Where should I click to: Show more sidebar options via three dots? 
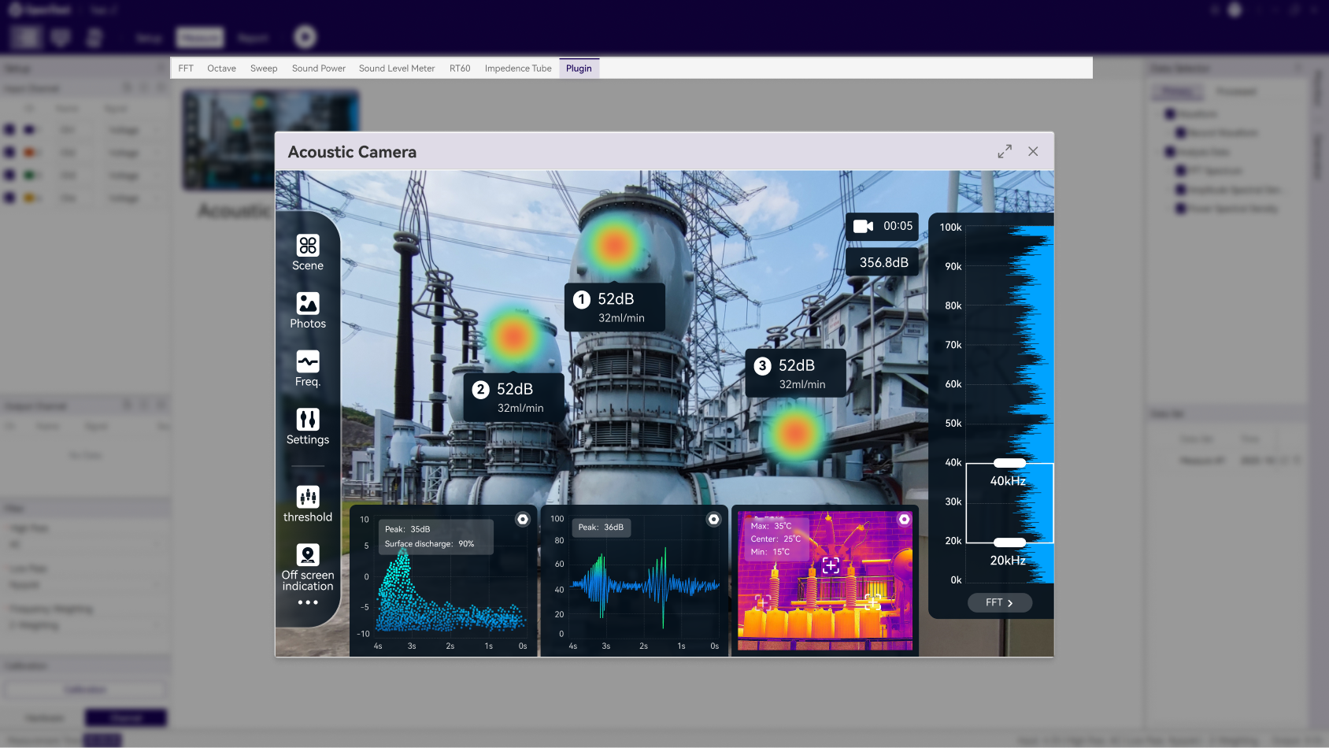[308, 602]
